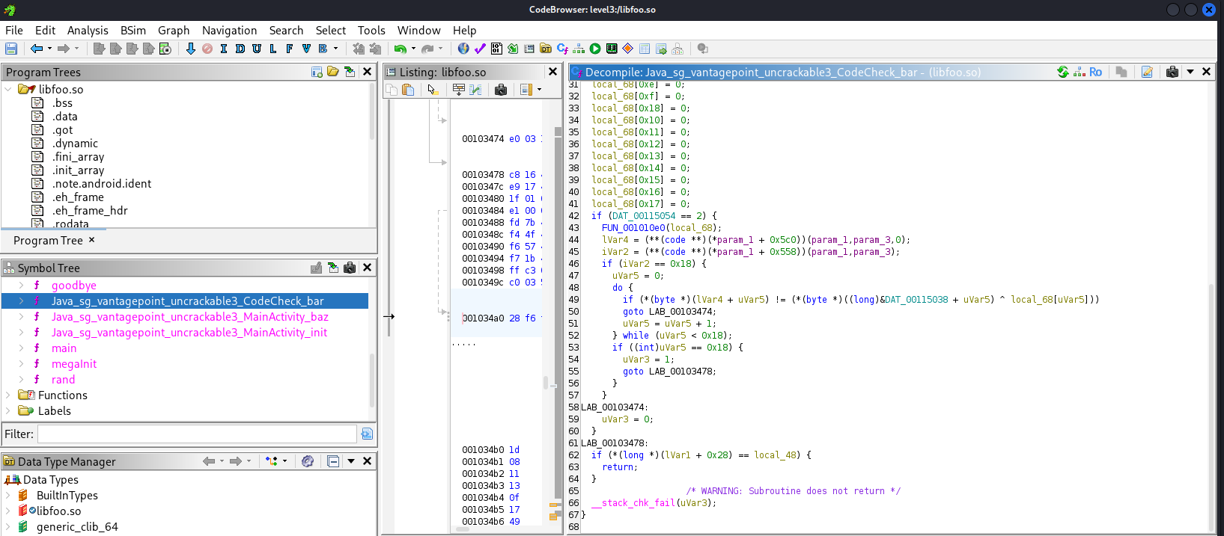Screen dimensions: 1224x536
Task: Click the green Undo arrow icon
Action: coord(401,49)
